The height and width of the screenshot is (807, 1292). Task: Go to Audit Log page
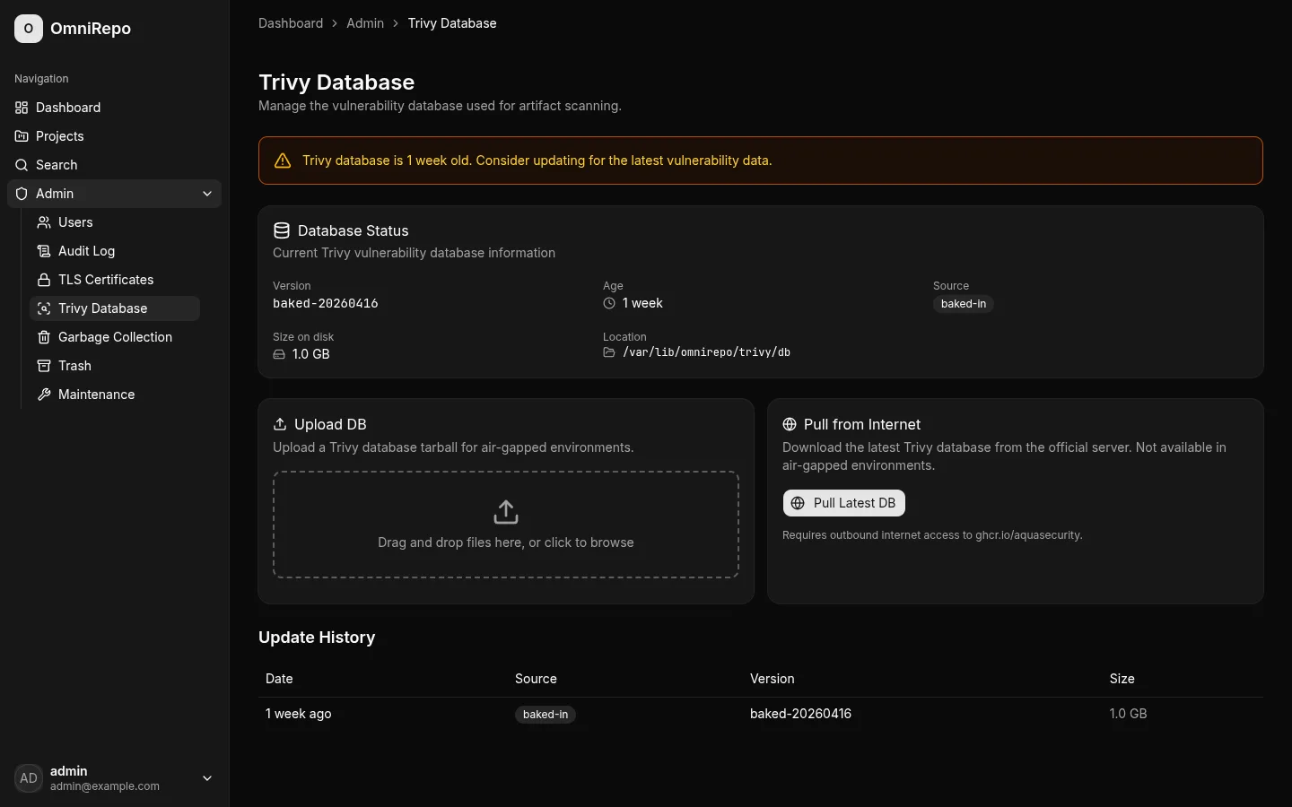click(115, 251)
